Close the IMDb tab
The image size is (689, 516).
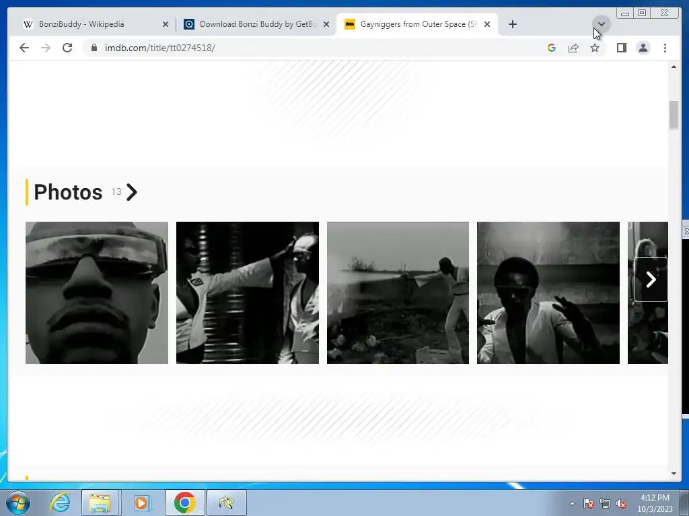(487, 24)
